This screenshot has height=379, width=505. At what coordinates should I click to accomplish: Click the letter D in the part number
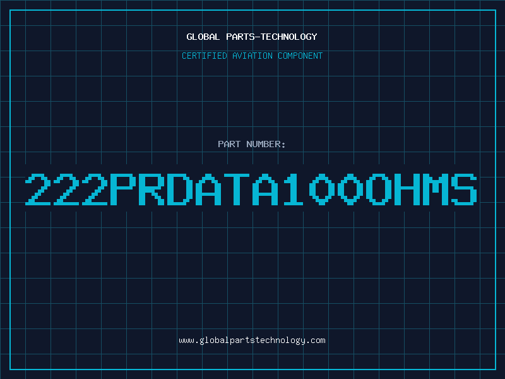[x=180, y=189]
